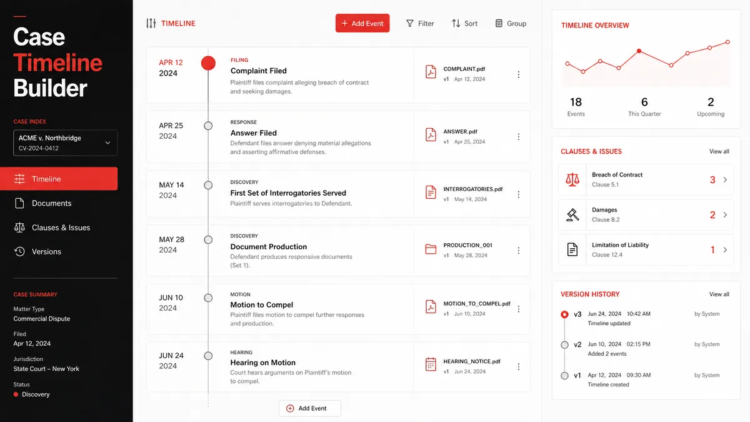Click the Breach of Contract scales icon
Image resolution: width=750 pixels, height=422 pixels.
pos(572,180)
